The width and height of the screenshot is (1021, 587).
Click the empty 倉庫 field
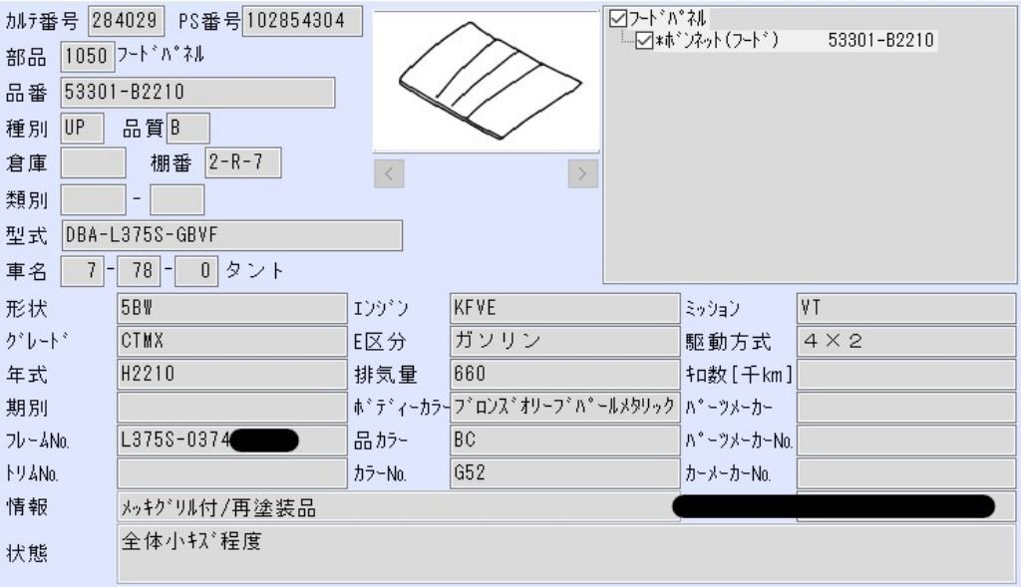pos(93,162)
